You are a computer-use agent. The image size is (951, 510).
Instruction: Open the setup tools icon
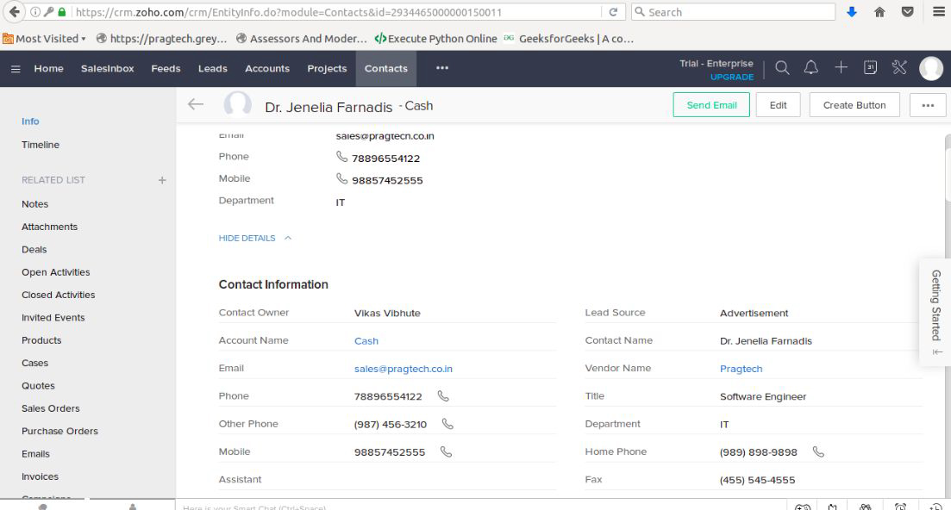coord(899,68)
